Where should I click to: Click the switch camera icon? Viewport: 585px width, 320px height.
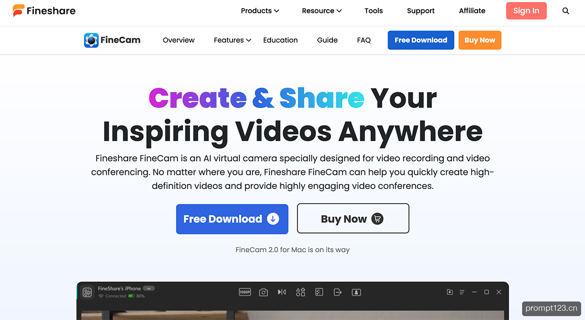263,292
